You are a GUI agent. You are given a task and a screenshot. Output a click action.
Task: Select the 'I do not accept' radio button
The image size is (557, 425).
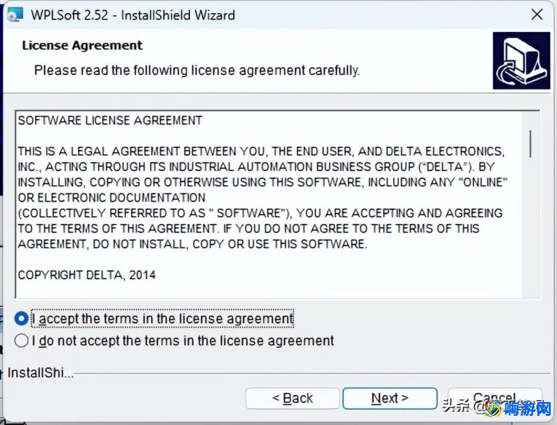[x=22, y=341]
